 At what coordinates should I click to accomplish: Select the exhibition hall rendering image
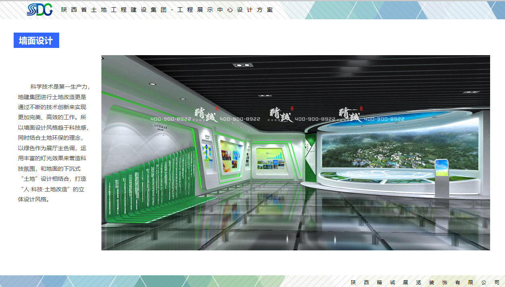296,153
